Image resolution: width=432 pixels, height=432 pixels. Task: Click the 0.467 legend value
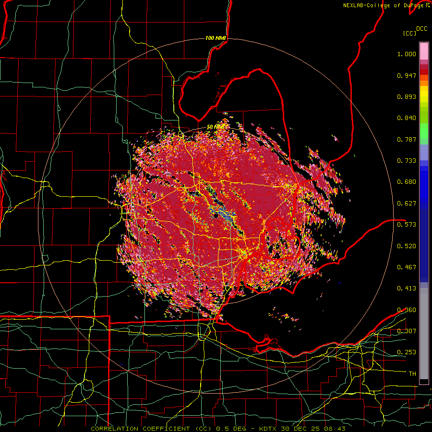coord(407,267)
